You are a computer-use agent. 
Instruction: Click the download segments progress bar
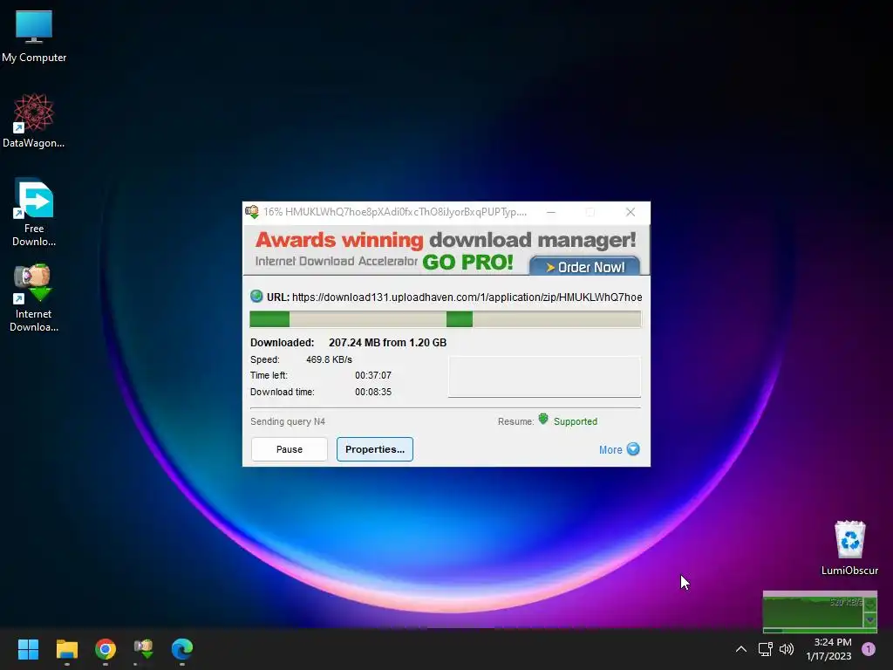coord(446,319)
